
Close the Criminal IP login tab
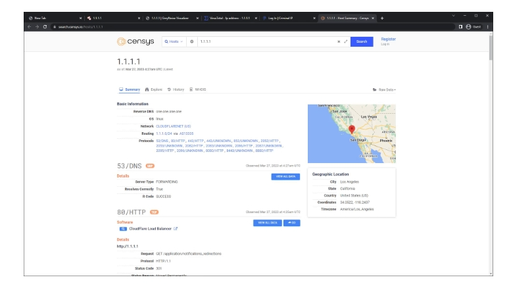[x=314, y=18]
